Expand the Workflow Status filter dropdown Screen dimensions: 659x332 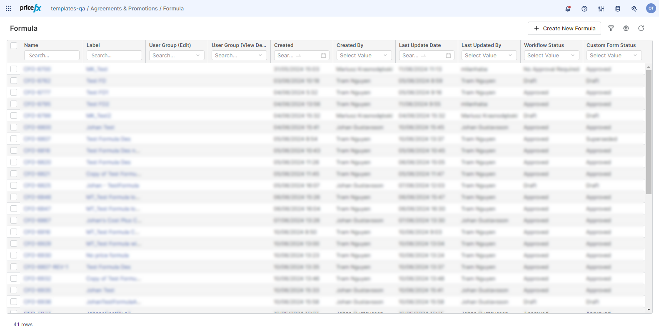tap(551, 55)
